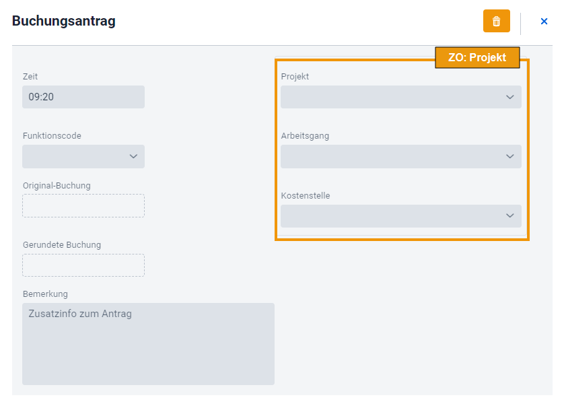Click the Funktionscode label
The width and height of the screenshot is (564, 410).
tap(52, 135)
